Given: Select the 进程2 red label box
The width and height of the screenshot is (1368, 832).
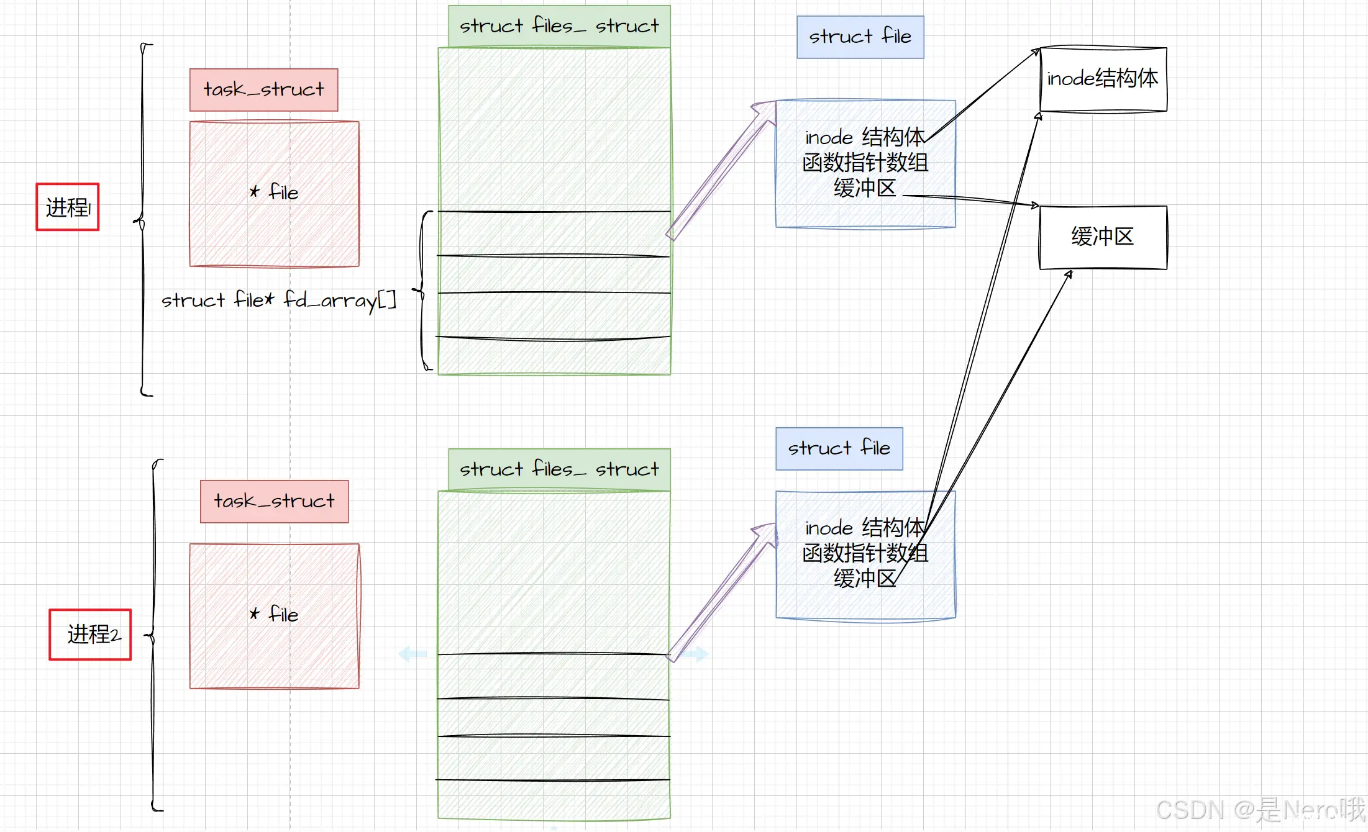Looking at the screenshot, I should tap(91, 635).
